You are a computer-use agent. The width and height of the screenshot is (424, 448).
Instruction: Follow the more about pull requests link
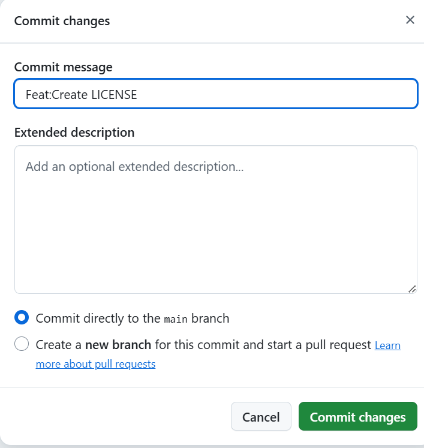coord(95,364)
